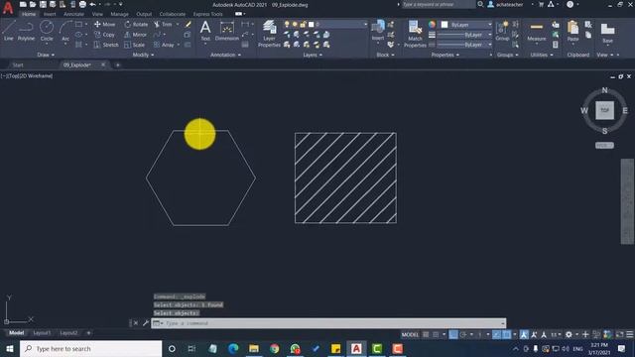The image size is (635, 357).
Task: Click the Scale tool
Action: click(135, 45)
